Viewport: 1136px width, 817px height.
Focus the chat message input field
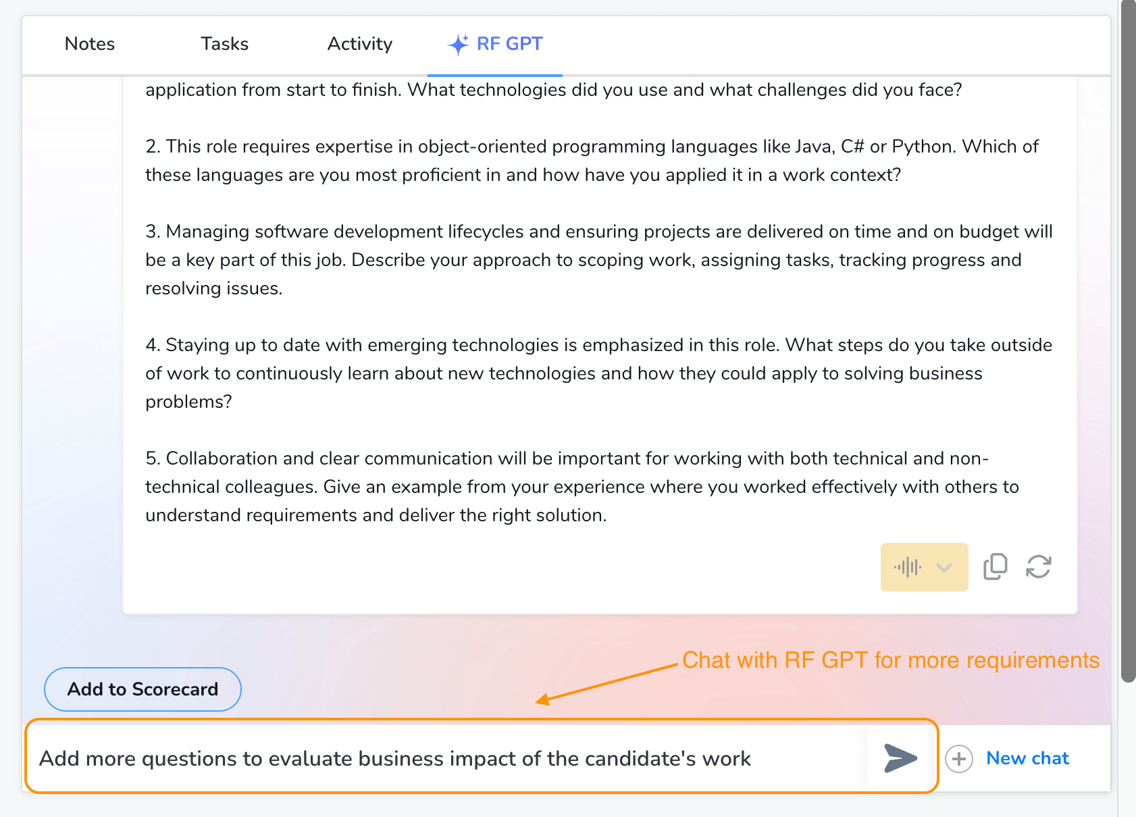(446, 758)
